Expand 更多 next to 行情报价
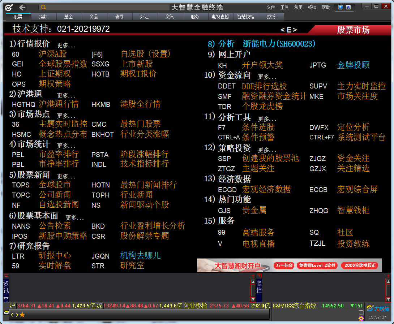The image size is (394, 324). tap(66, 46)
